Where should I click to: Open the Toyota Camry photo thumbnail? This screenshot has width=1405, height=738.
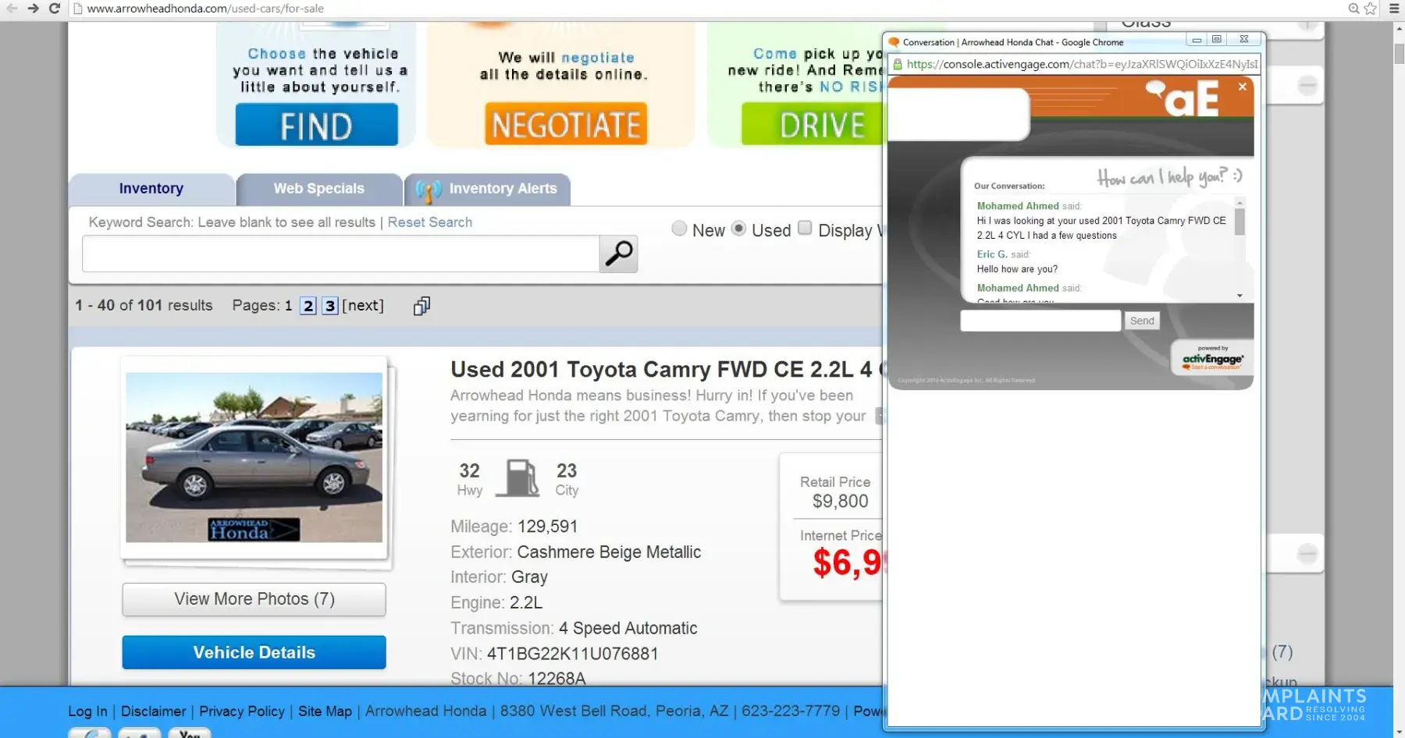[x=254, y=457]
